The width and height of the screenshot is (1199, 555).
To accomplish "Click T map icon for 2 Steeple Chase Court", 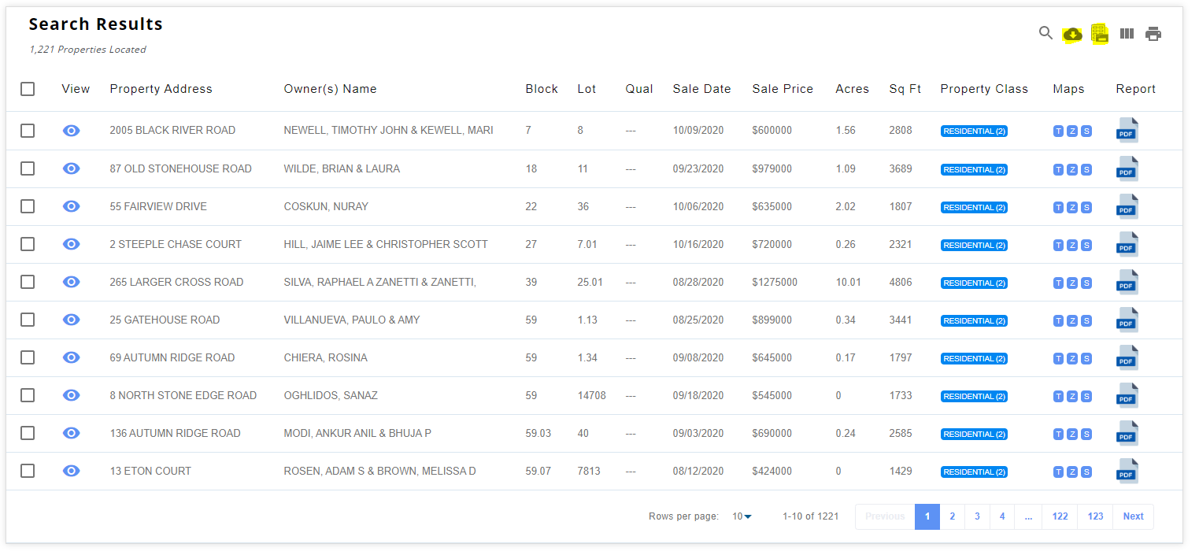I will pos(1058,245).
